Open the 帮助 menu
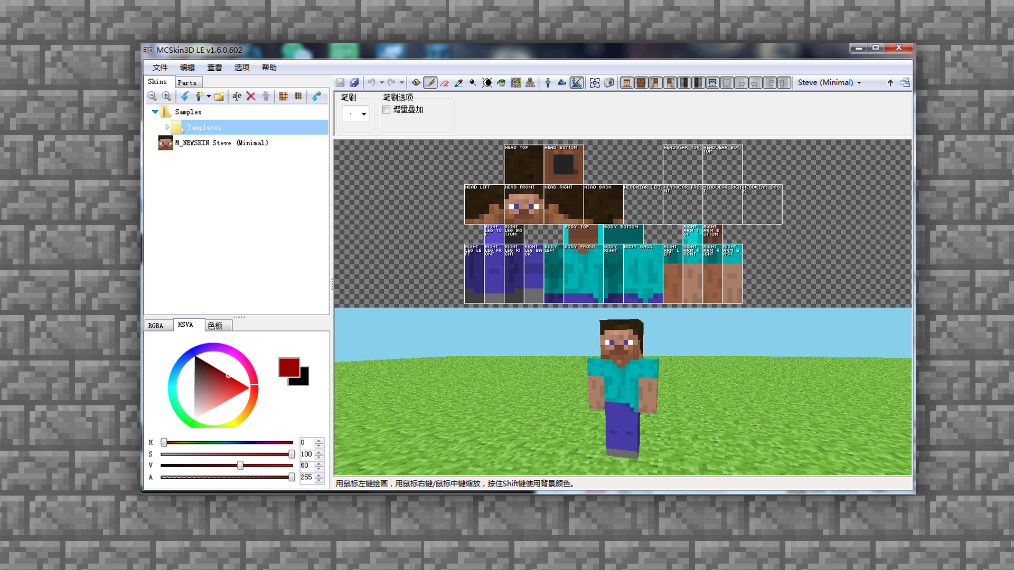Viewport: 1014px width, 570px height. click(x=269, y=68)
